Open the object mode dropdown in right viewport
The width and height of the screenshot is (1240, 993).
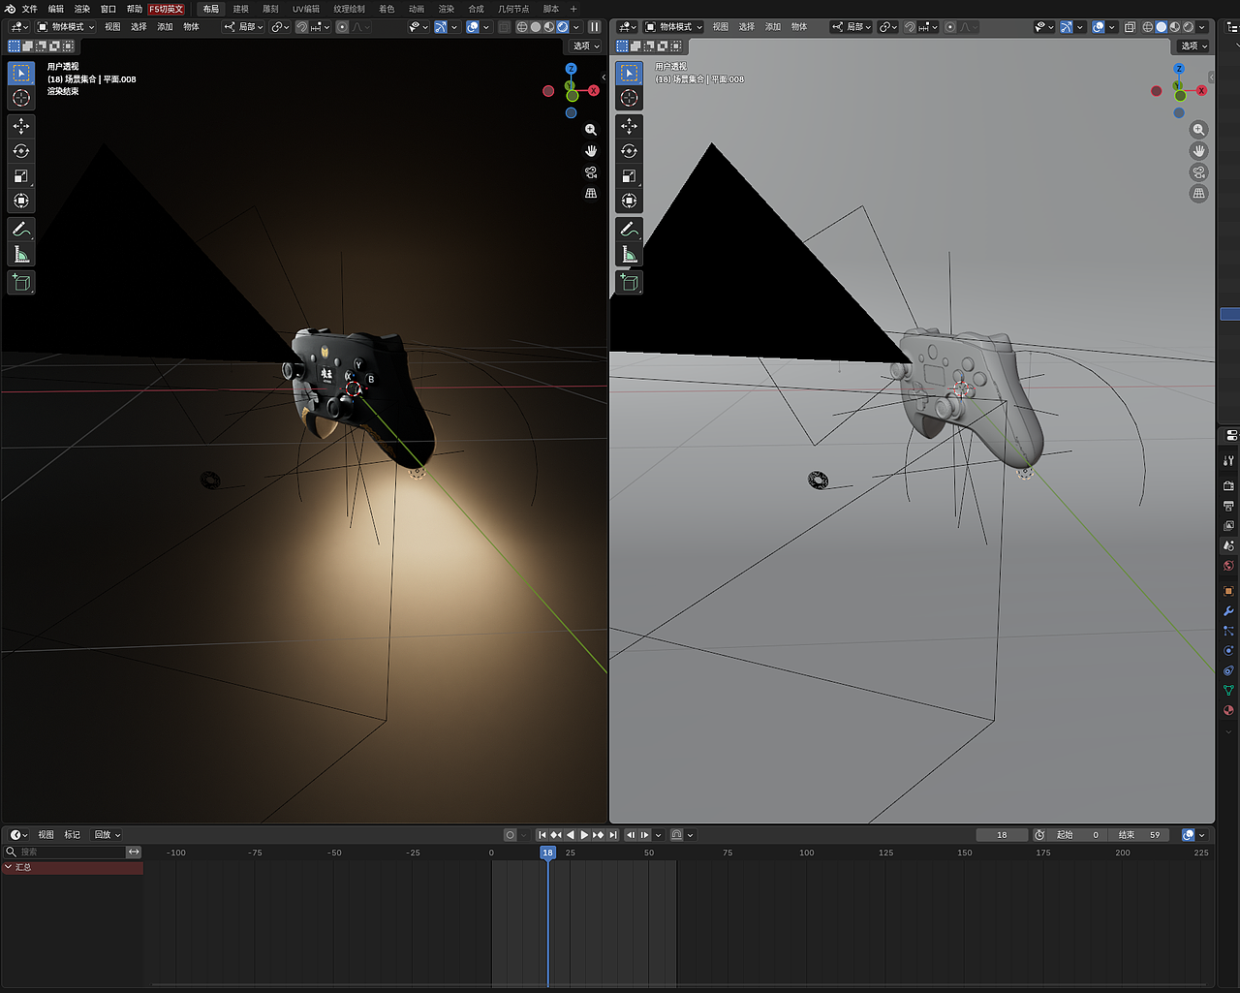[x=674, y=27]
